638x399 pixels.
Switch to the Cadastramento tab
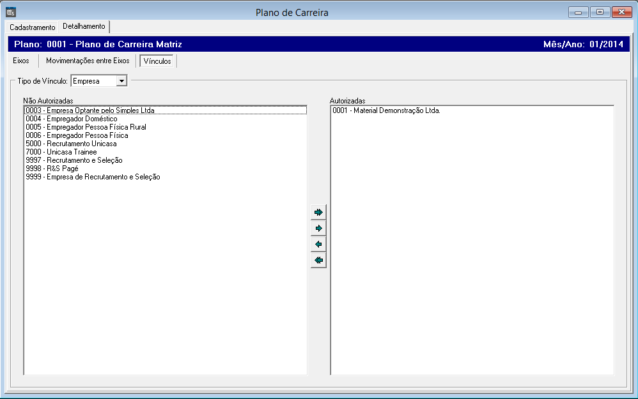click(x=33, y=27)
